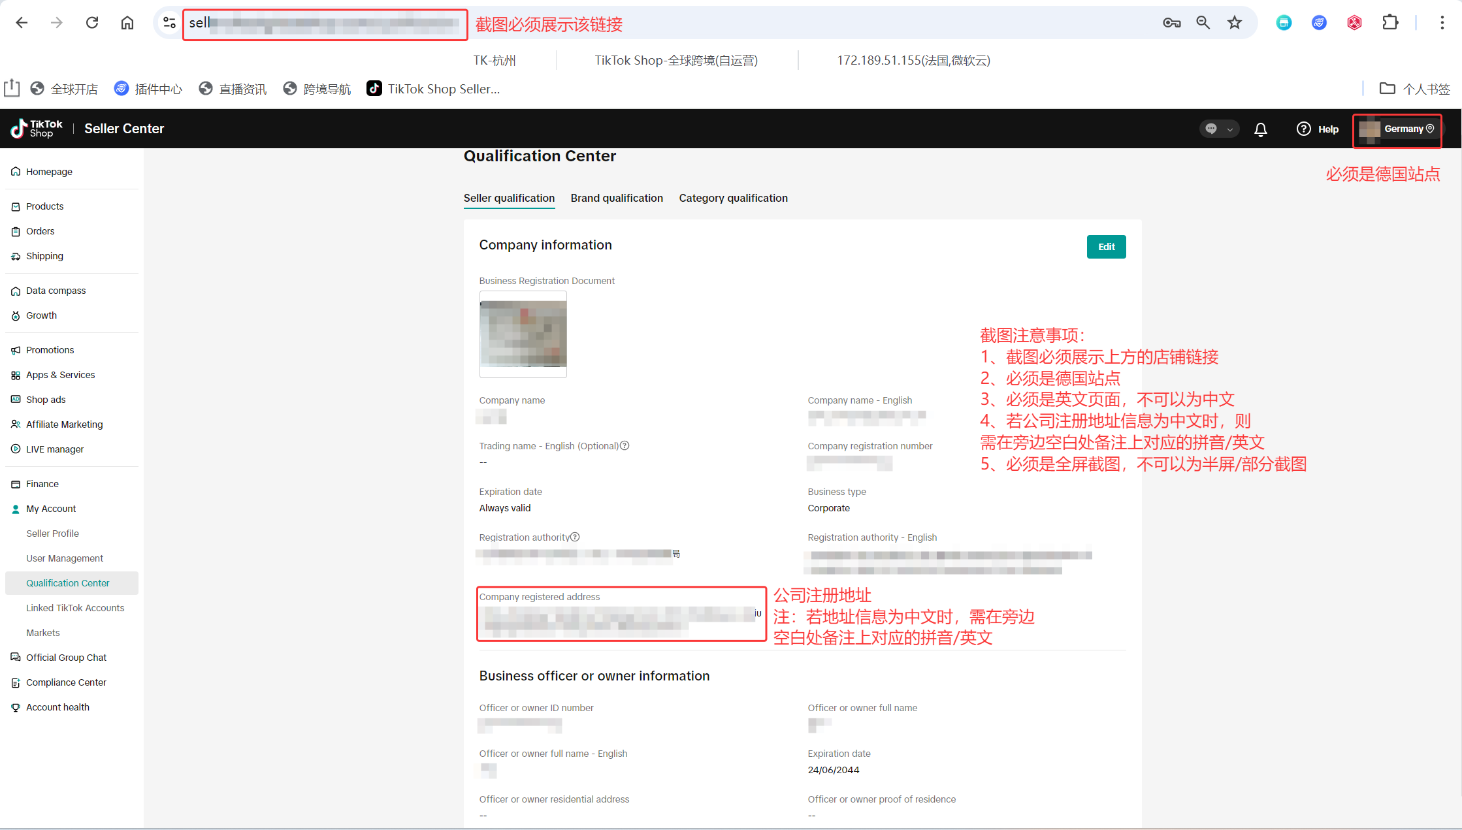Viewport: 1462px width, 830px height.
Task: Click Edit for Company information
Action: point(1106,247)
